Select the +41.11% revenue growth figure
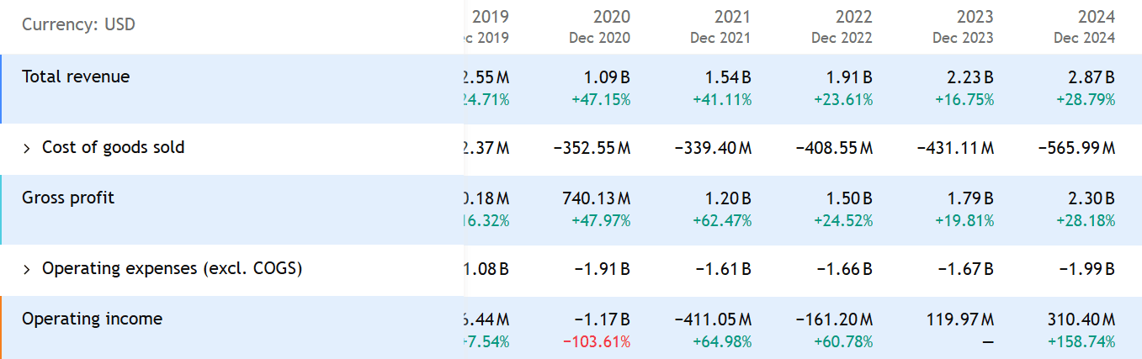The image size is (1142, 359). click(x=721, y=99)
